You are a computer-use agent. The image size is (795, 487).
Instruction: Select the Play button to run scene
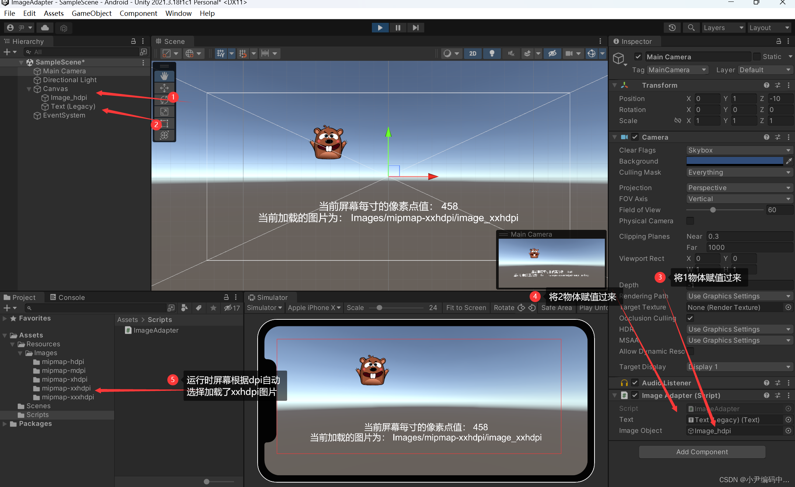coord(379,28)
